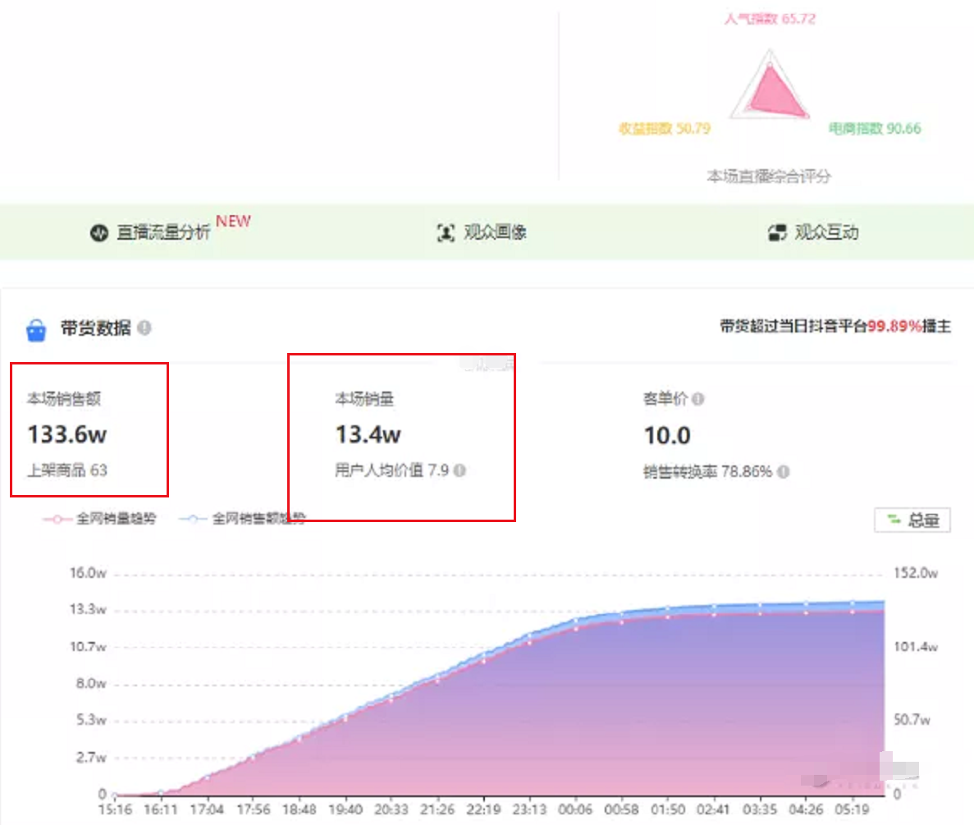Click the 99.89% percentage text
The image size is (974, 825).
tap(894, 326)
